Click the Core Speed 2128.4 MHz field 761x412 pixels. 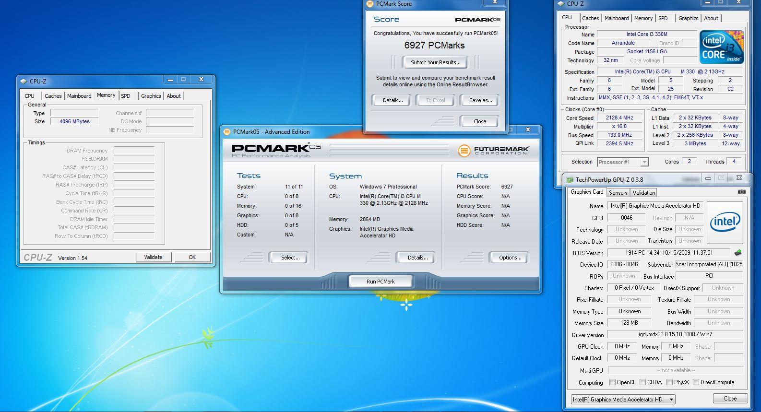[619, 118]
